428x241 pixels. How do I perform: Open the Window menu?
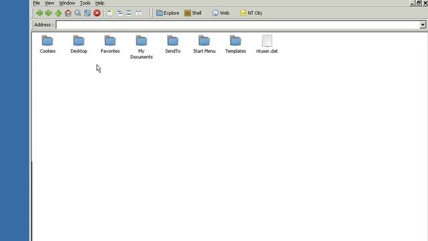click(x=67, y=3)
